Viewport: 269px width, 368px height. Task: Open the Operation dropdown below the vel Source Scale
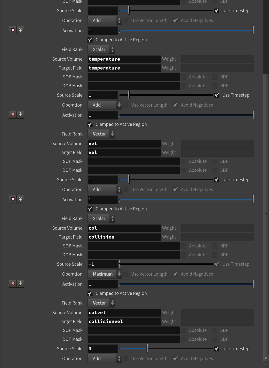tap(105, 190)
